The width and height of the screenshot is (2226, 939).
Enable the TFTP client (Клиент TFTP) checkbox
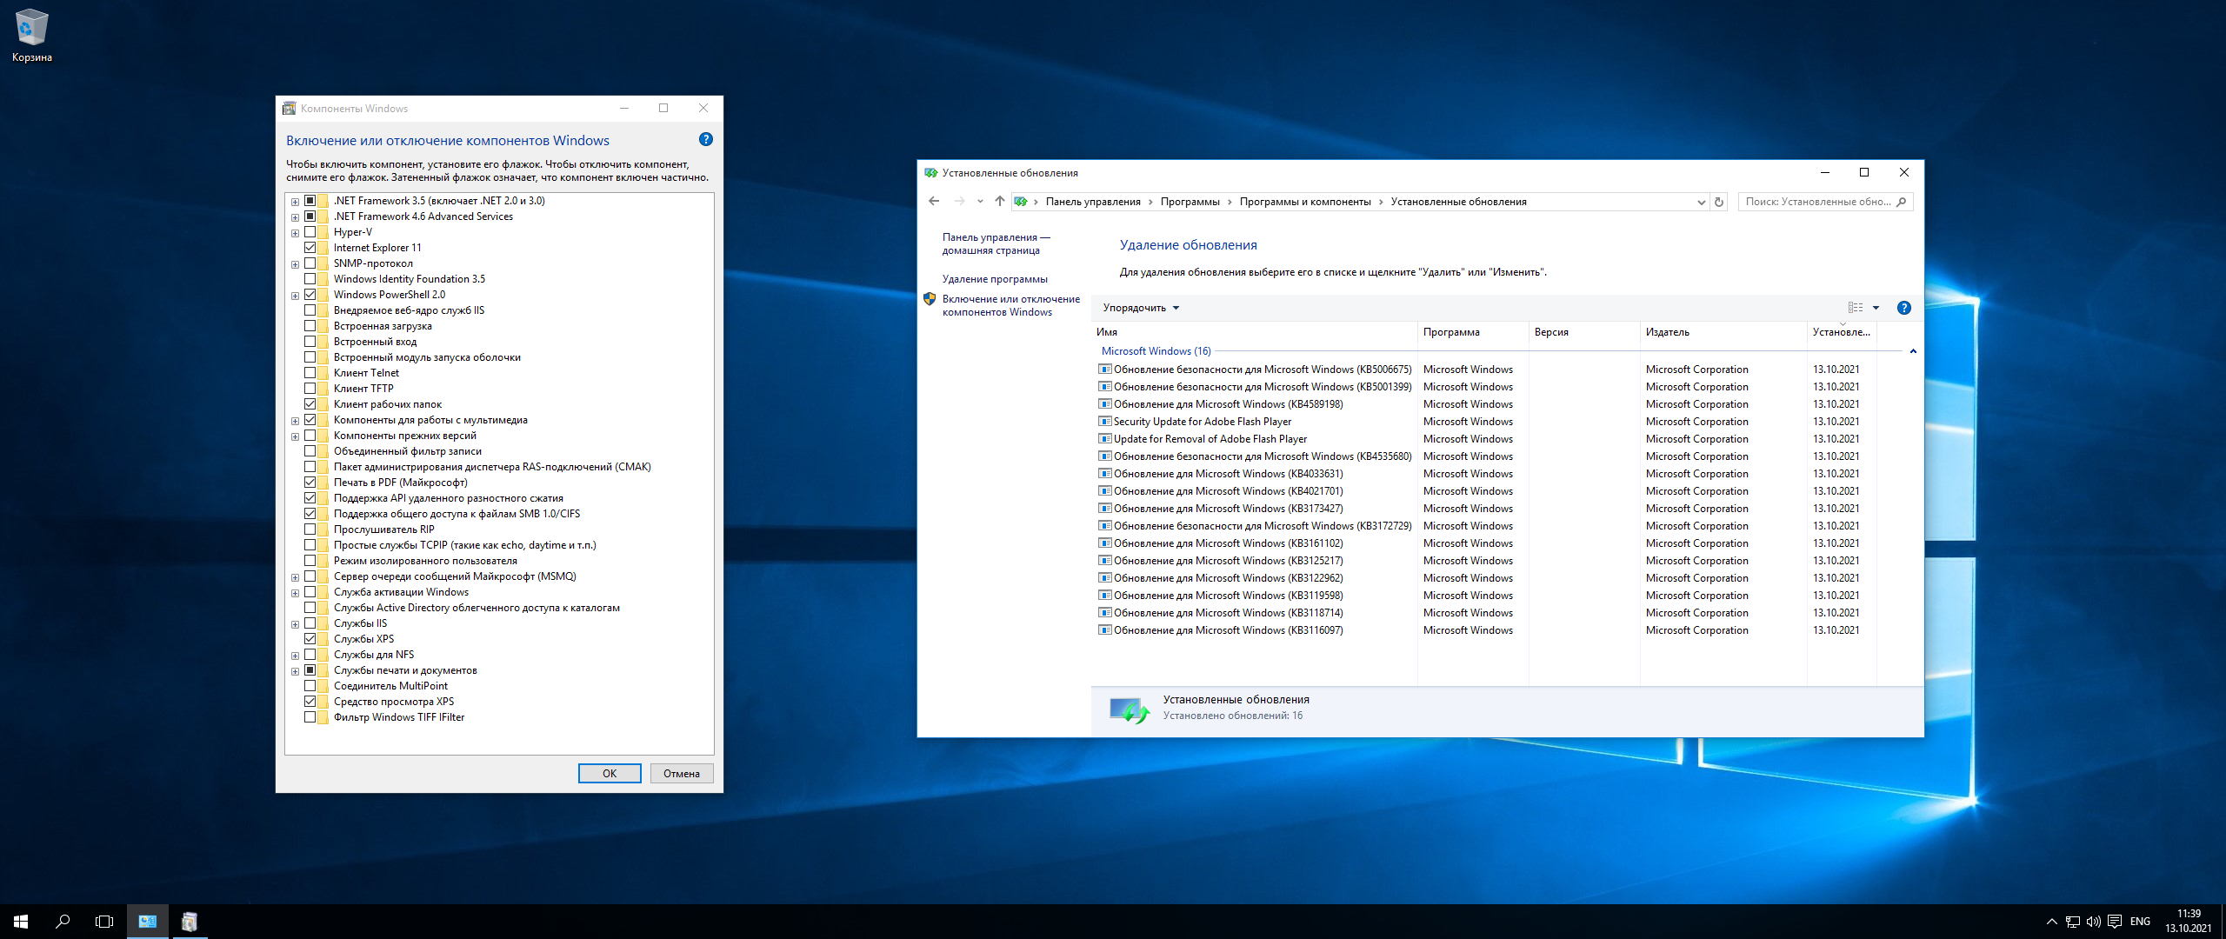(x=310, y=389)
